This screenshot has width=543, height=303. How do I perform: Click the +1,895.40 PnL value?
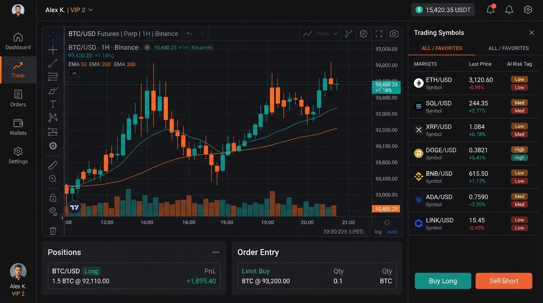(201, 281)
